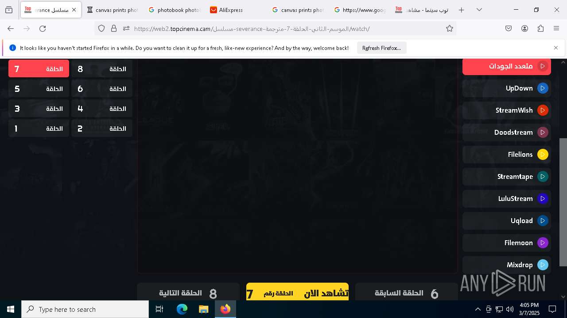Choose the Uqload play icon

click(543, 221)
